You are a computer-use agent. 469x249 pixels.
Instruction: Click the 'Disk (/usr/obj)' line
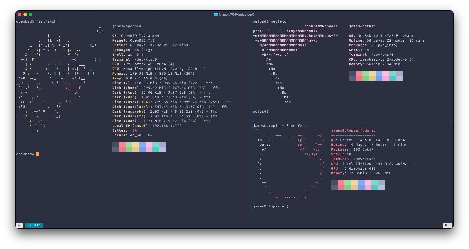165,112
